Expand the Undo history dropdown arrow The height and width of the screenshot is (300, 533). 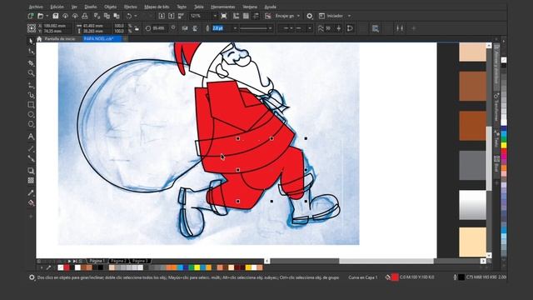[x=136, y=16]
